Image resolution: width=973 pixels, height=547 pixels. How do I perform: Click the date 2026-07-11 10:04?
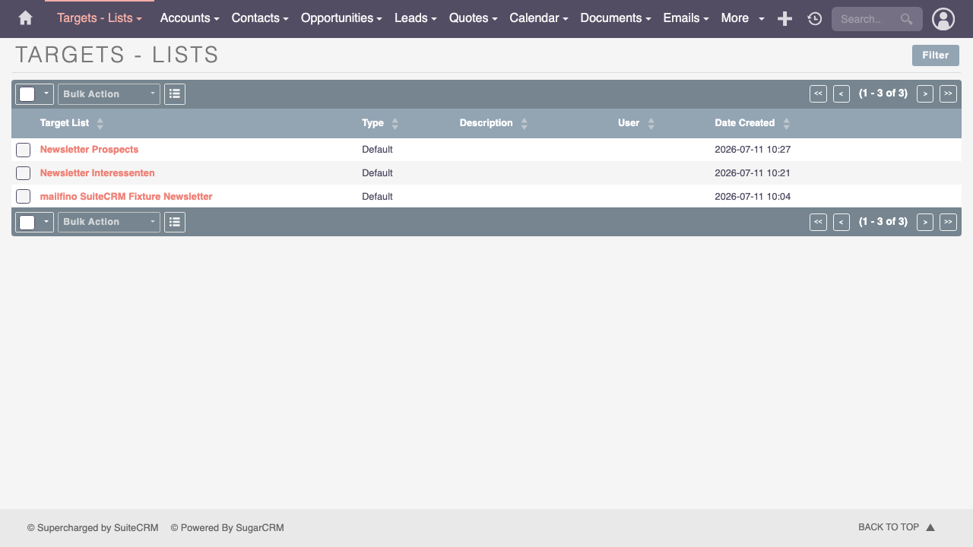753,197
